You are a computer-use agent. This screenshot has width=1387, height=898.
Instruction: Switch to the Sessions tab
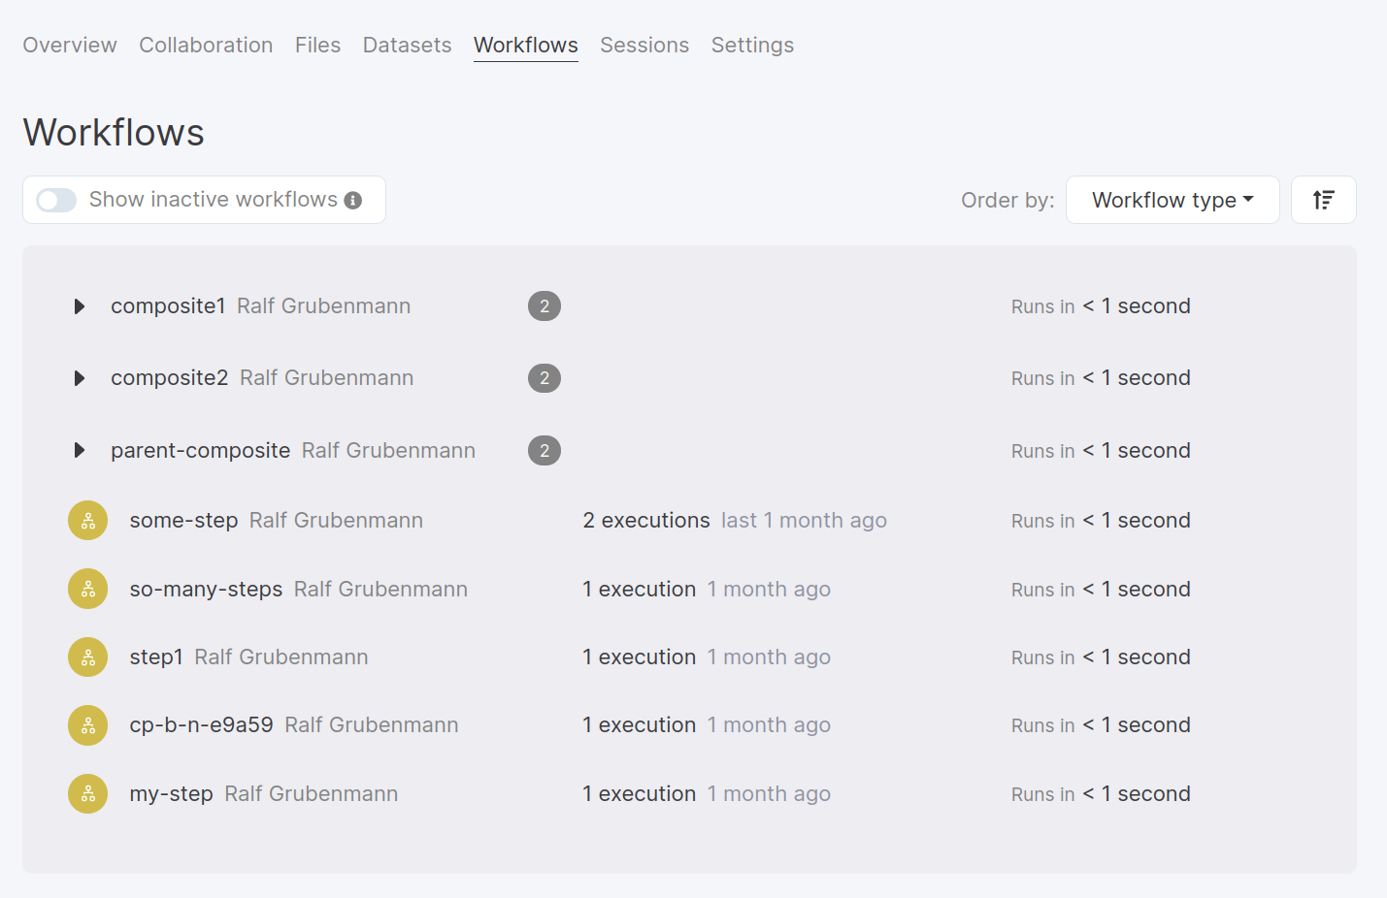(x=644, y=46)
